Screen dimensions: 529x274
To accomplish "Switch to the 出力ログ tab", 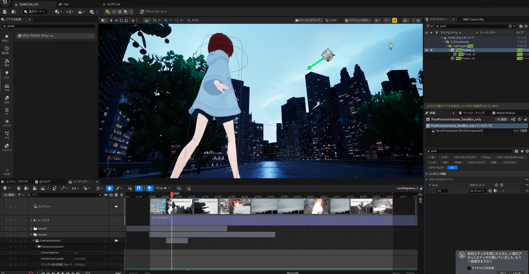I will coord(43,181).
